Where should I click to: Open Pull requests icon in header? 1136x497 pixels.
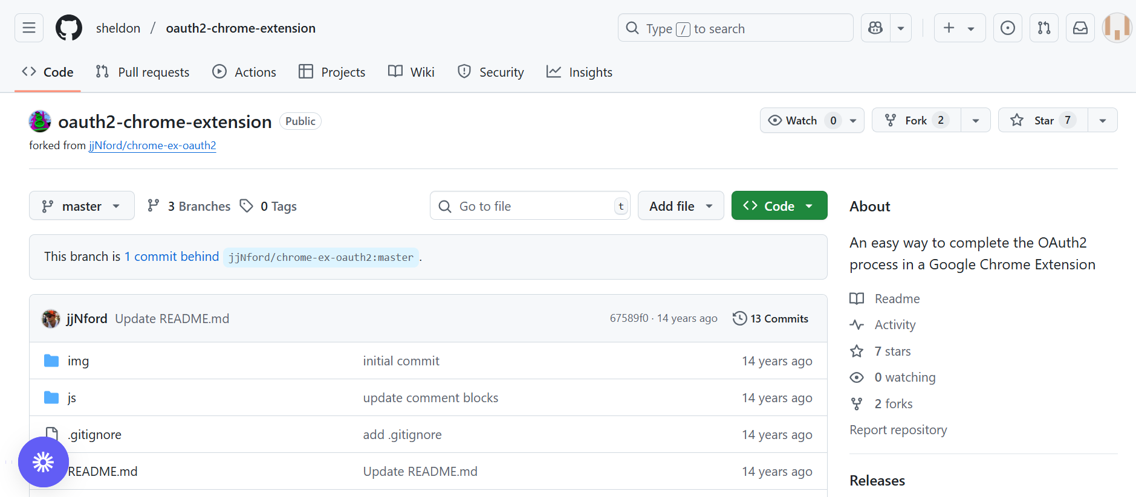point(1044,28)
